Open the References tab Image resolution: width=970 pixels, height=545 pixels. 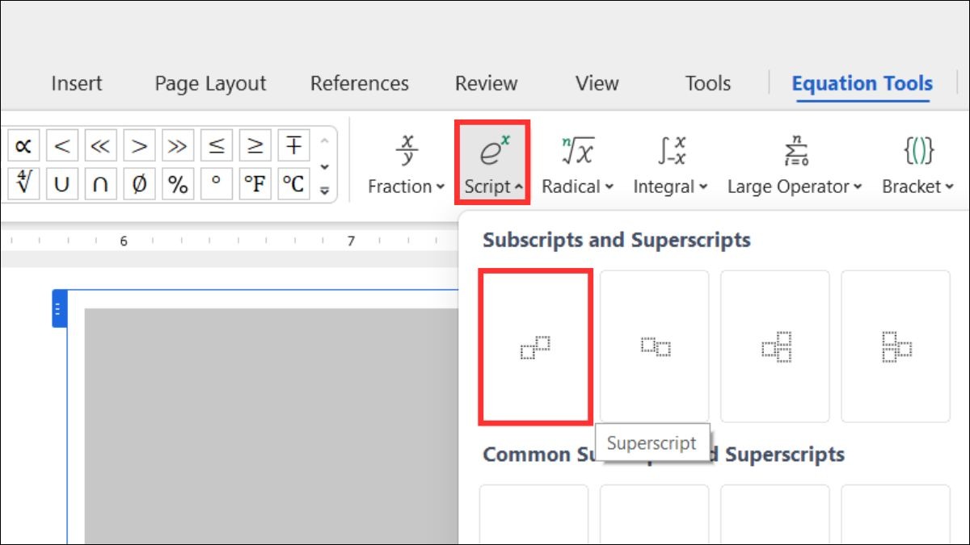tap(360, 83)
